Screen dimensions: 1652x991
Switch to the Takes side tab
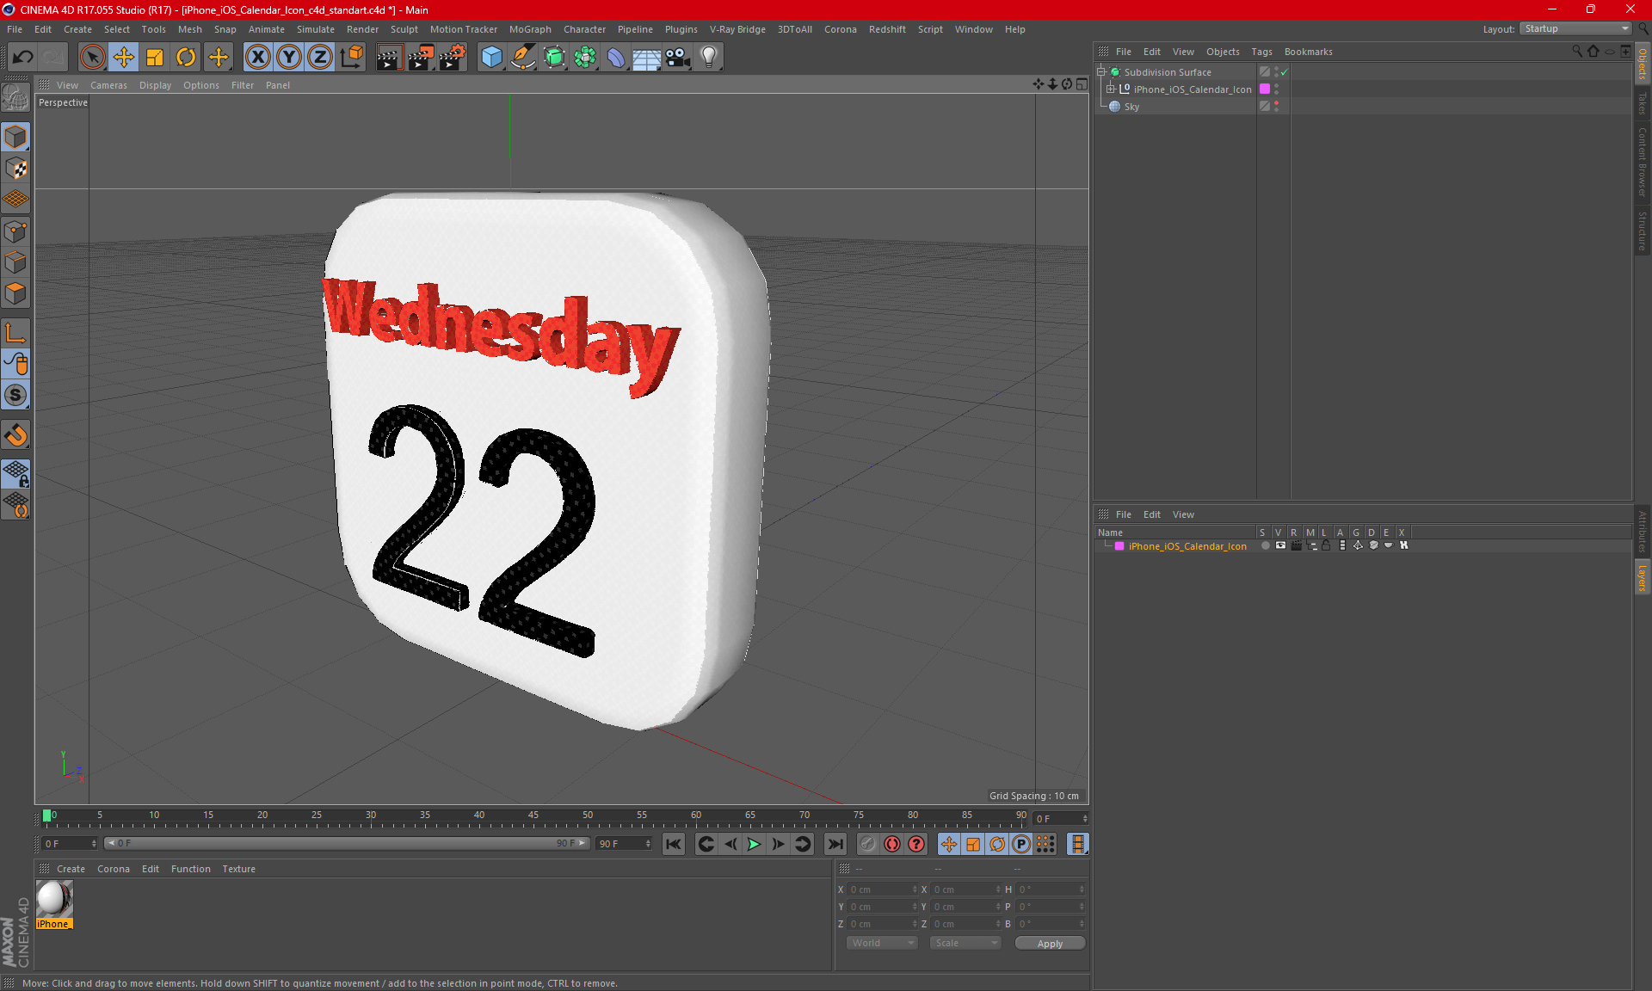coord(1642,103)
